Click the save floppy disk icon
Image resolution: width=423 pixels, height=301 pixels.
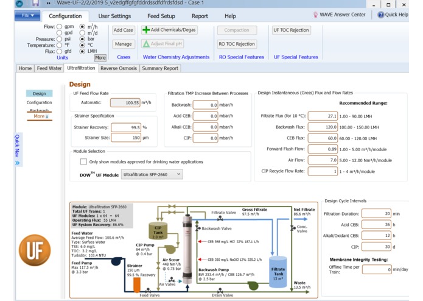tap(35, 3)
